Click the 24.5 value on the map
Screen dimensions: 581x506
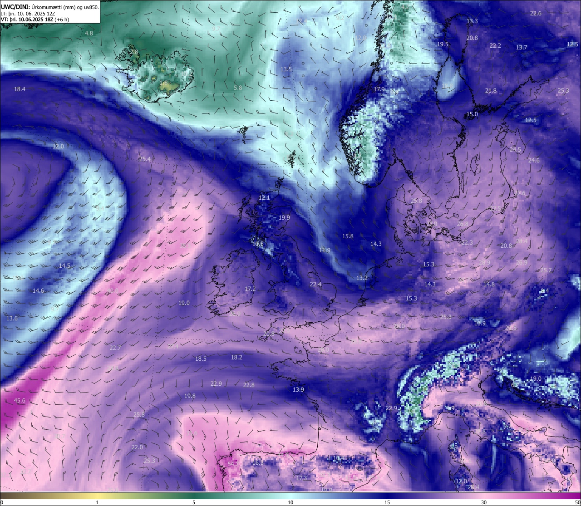(515, 150)
